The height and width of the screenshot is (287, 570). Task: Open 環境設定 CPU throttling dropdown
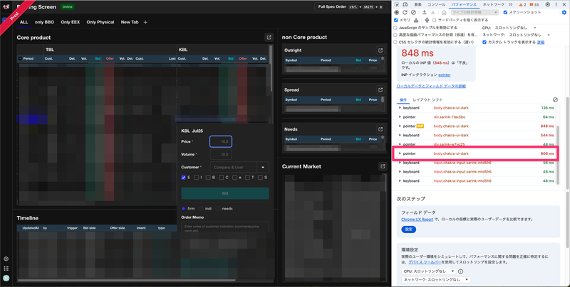point(429,271)
